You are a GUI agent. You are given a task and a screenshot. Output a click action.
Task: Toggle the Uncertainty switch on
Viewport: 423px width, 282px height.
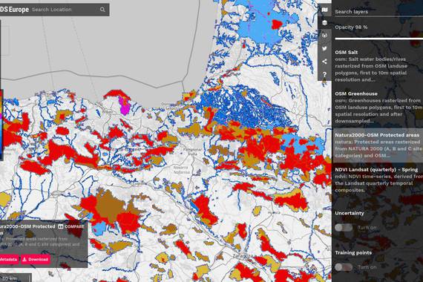(344, 228)
